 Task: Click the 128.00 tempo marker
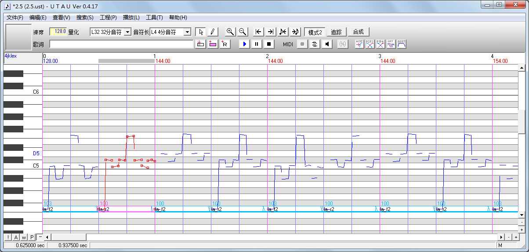click(x=50, y=61)
